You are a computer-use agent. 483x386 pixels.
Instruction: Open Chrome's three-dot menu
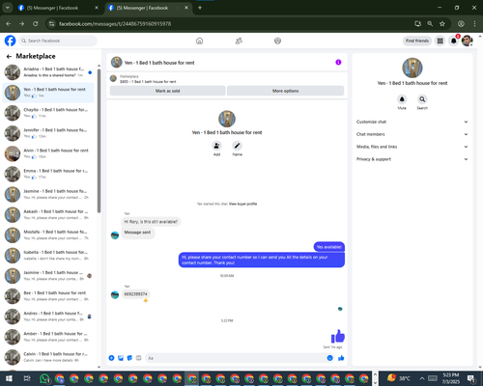[474, 24]
